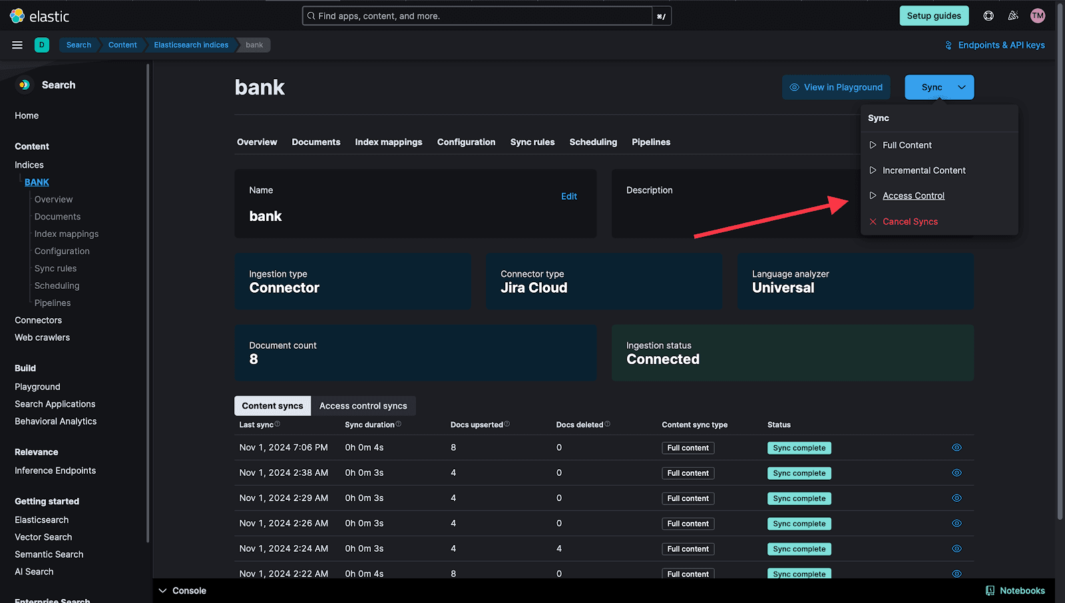Open the TM user avatar menu
The height and width of the screenshot is (603, 1065).
pyautogui.click(x=1036, y=15)
